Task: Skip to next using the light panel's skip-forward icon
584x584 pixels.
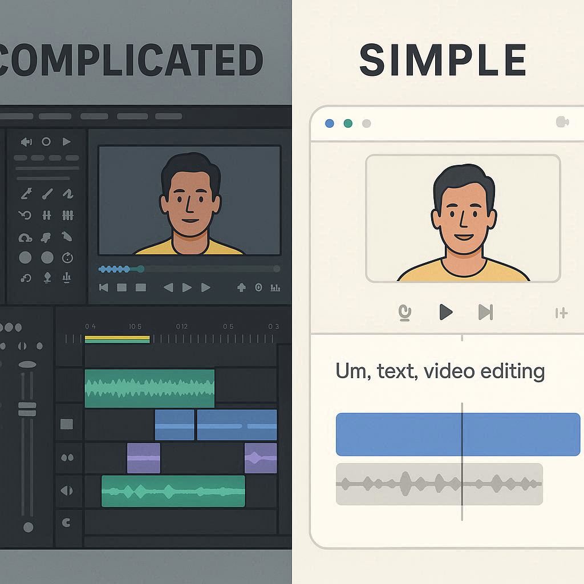Action: click(485, 312)
